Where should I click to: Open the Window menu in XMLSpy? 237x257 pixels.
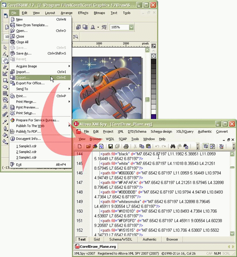pos(149,139)
